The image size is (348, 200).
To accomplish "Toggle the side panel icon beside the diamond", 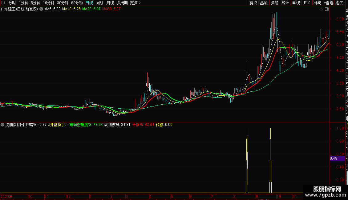I will (x=327, y=9).
